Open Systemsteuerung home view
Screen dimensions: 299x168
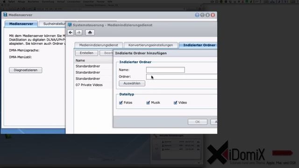[x=90, y=33]
